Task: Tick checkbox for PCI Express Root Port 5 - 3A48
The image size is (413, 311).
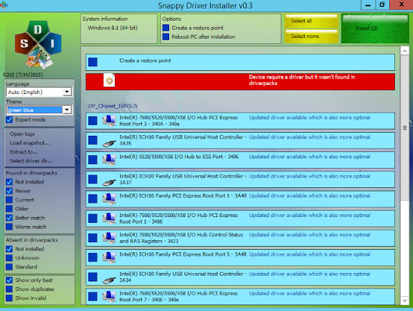Action: (x=93, y=258)
